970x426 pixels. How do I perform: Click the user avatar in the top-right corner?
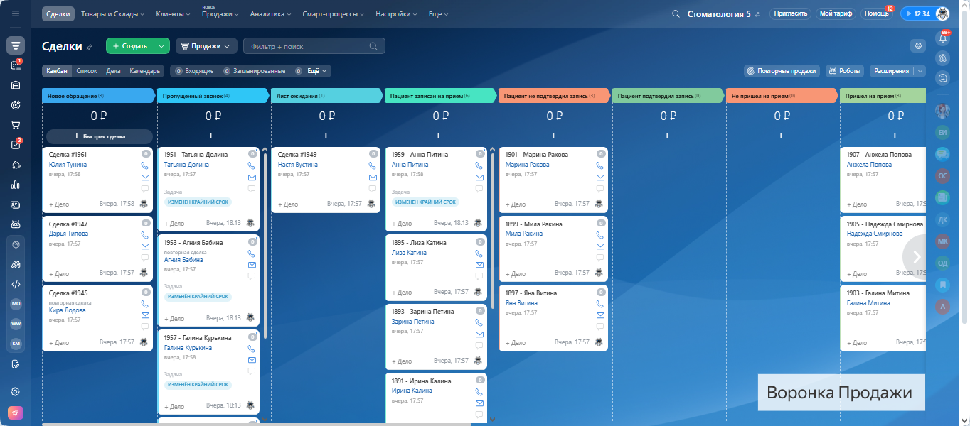[x=942, y=13]
